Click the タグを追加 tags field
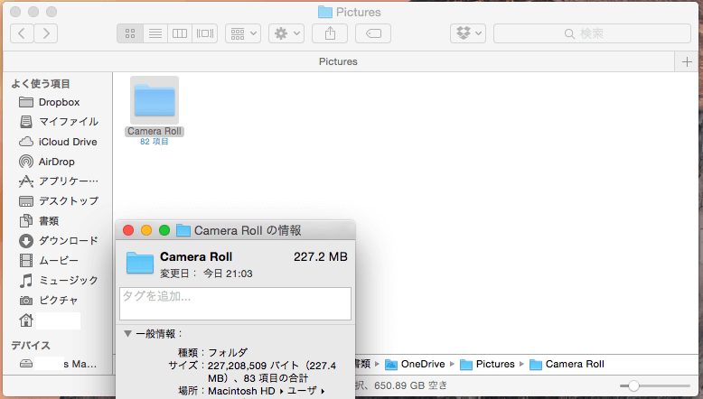 (x=235, y=303)
